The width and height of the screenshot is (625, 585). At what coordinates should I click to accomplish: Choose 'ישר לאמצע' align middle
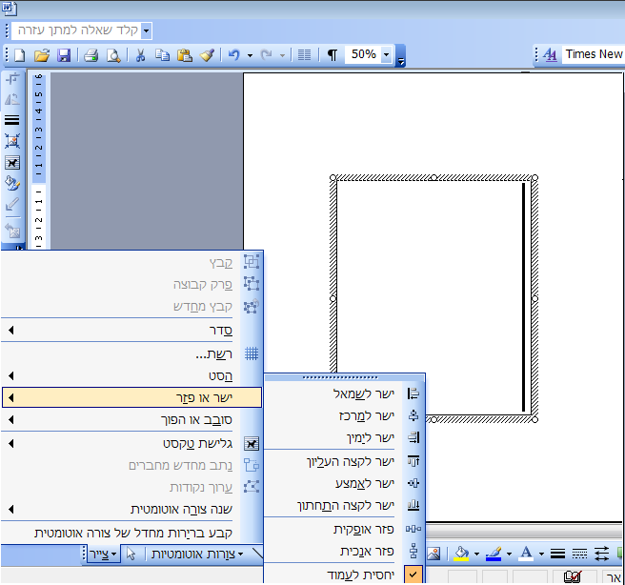click(345, 483)
